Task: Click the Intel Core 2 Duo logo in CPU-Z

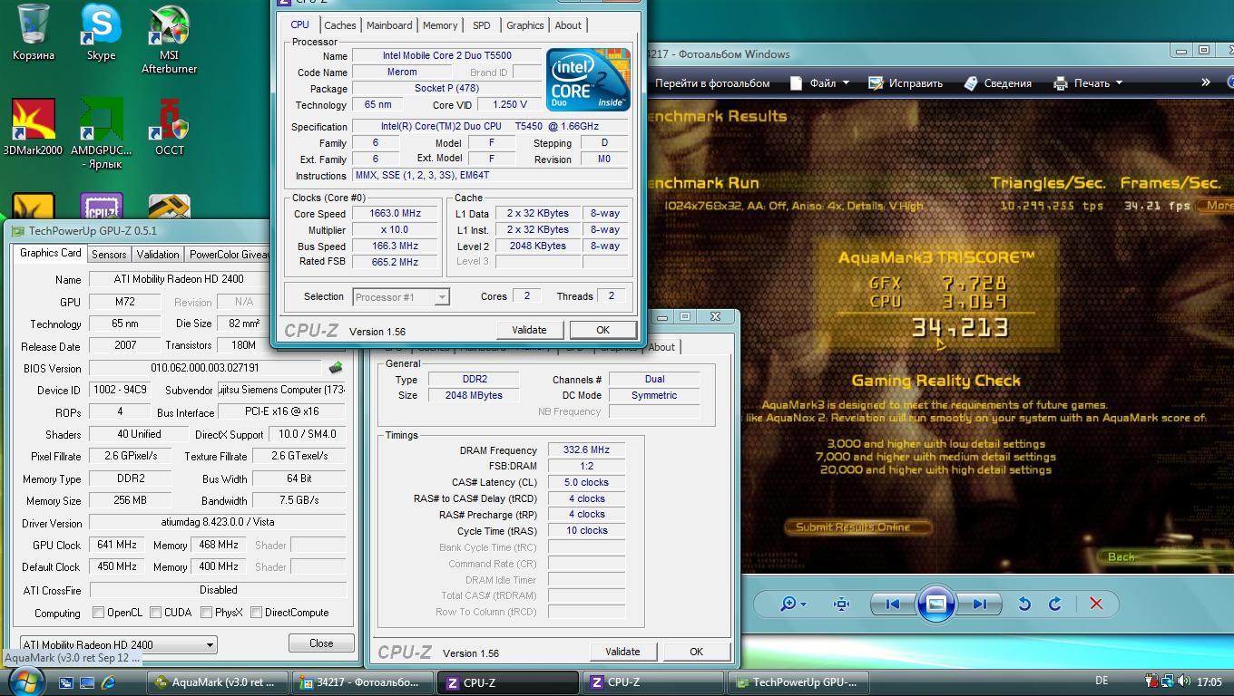Action: click(x=588, y=80)
